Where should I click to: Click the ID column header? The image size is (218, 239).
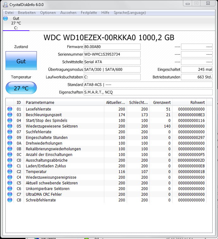tap(19, 102)
